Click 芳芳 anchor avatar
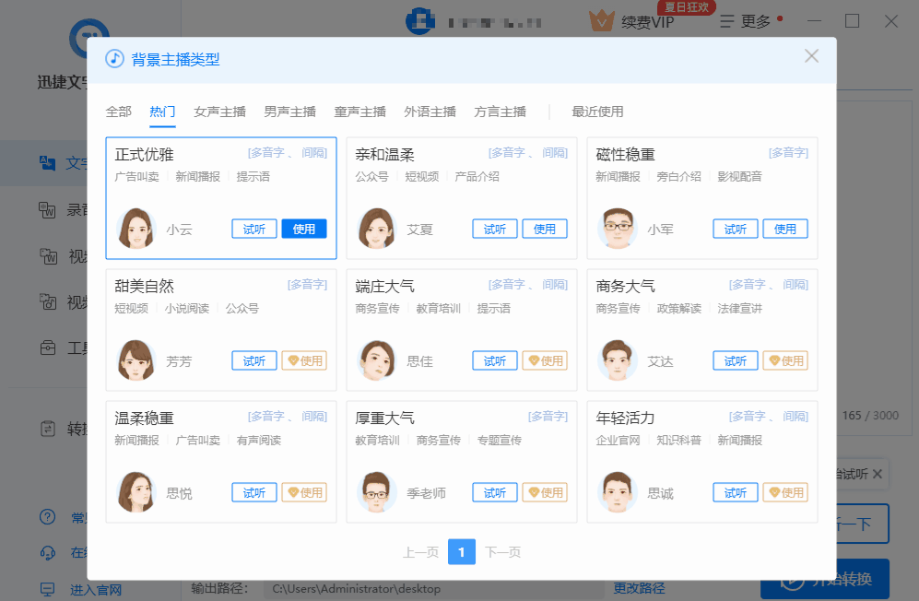Viewport: 919px width, 601px height. pyautogui.click(x=136, y=360)
